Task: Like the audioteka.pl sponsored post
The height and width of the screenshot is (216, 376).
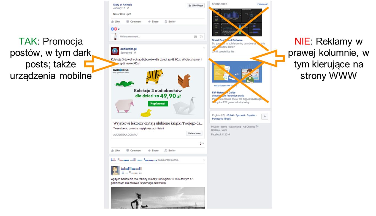Action: click(x=115, y=151)
